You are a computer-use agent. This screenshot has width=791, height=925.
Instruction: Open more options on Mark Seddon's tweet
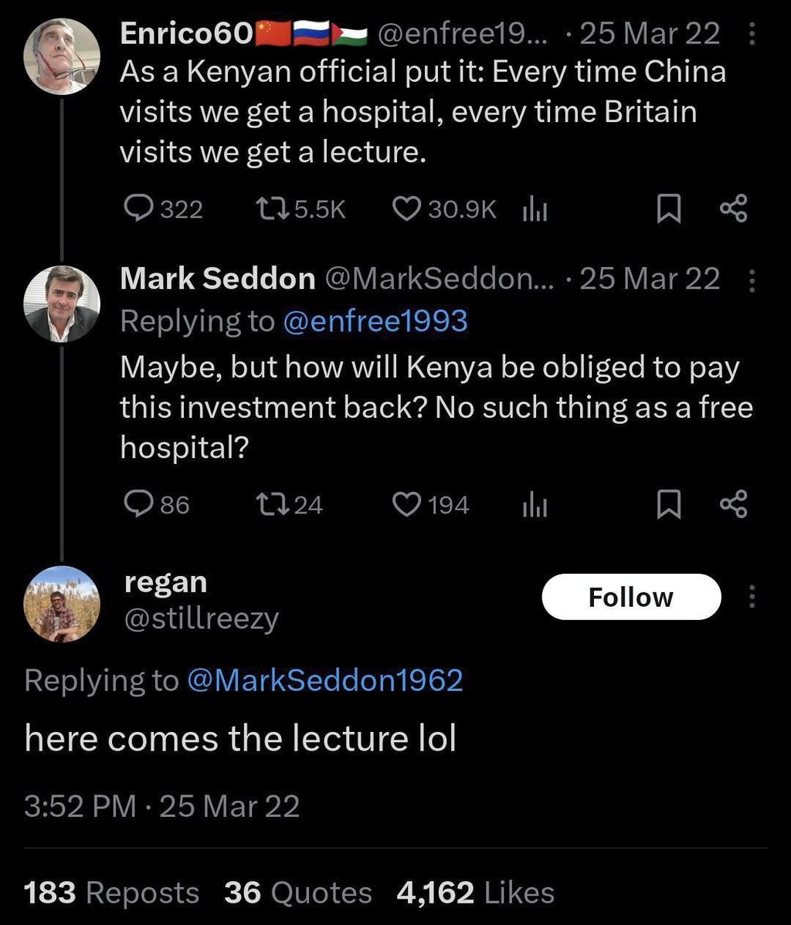(753, 280)
